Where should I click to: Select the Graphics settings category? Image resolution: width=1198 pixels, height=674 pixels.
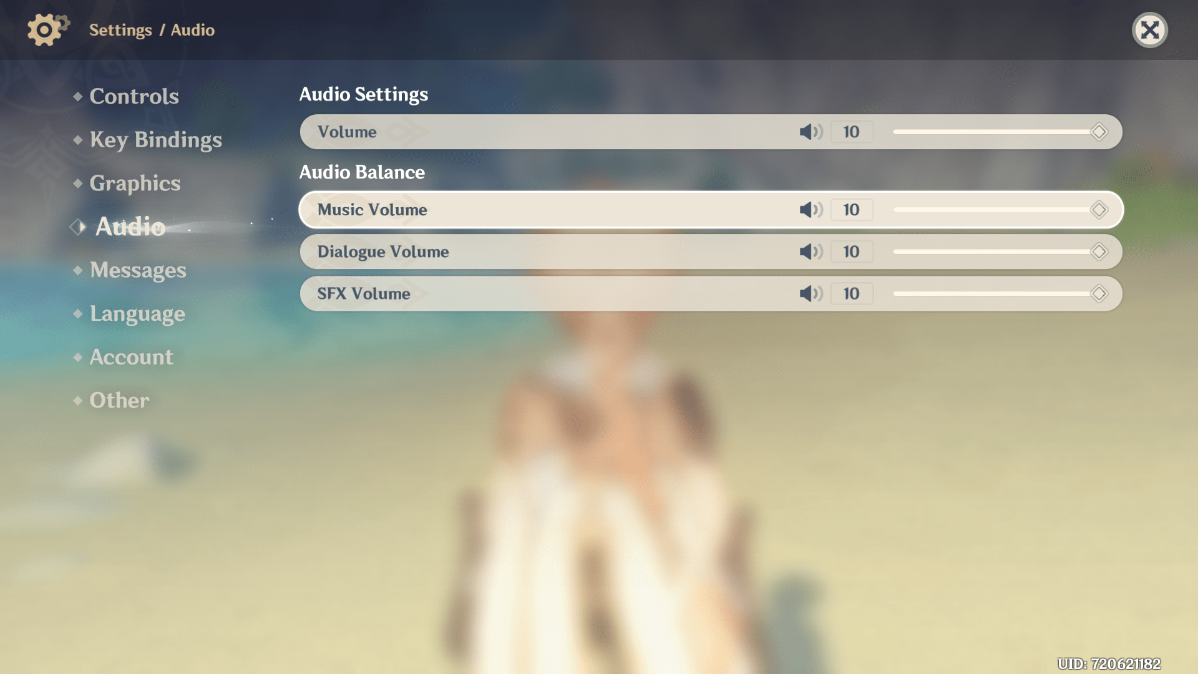134,183
